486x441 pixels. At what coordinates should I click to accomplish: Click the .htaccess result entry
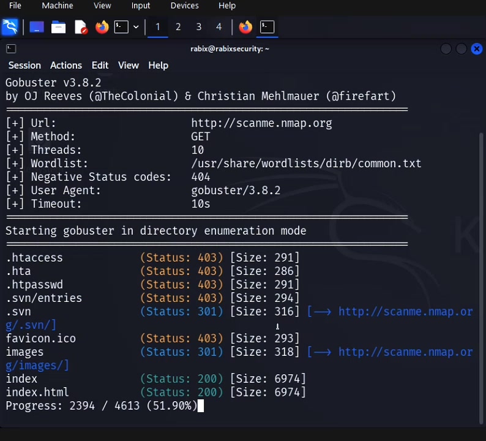(34, 258)
